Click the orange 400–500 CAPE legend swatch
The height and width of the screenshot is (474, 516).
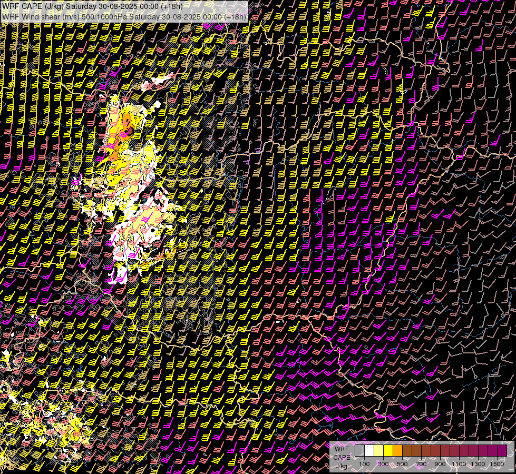click(398, 451)
